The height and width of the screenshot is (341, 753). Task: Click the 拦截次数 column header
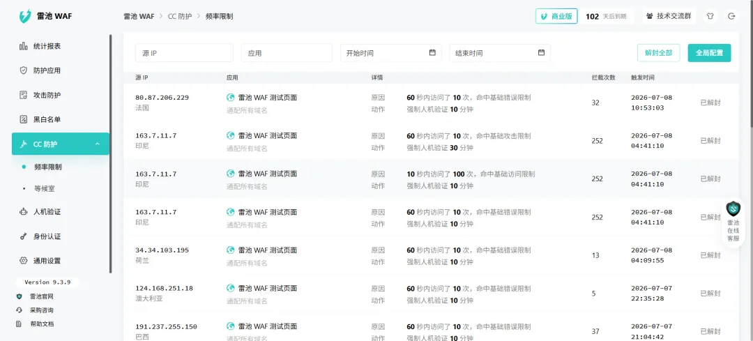[603, 77]
